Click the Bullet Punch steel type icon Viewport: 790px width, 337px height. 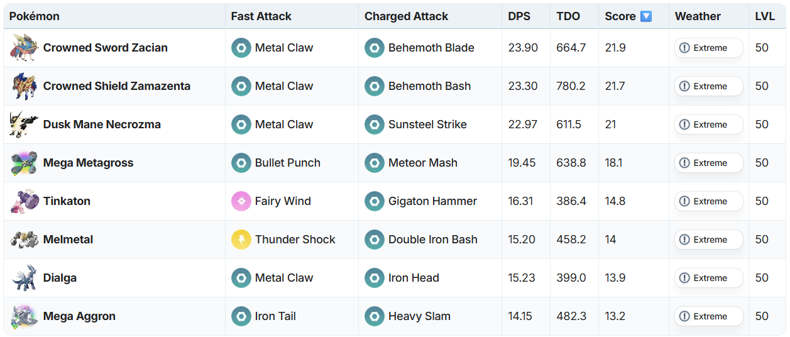(241, 163)
